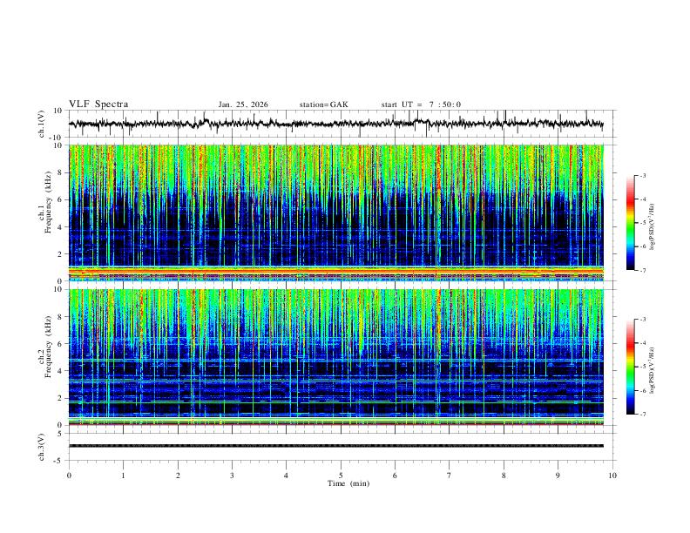Click the ch.1 spectrogram panel
Screen dimensions: 690x533
336,213
